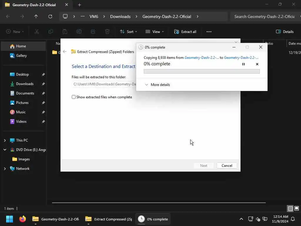Open source Geometry-Dash-2.2 link in copy dialog
The height and width of the screenshot is (226, 301).
(202, 58)
